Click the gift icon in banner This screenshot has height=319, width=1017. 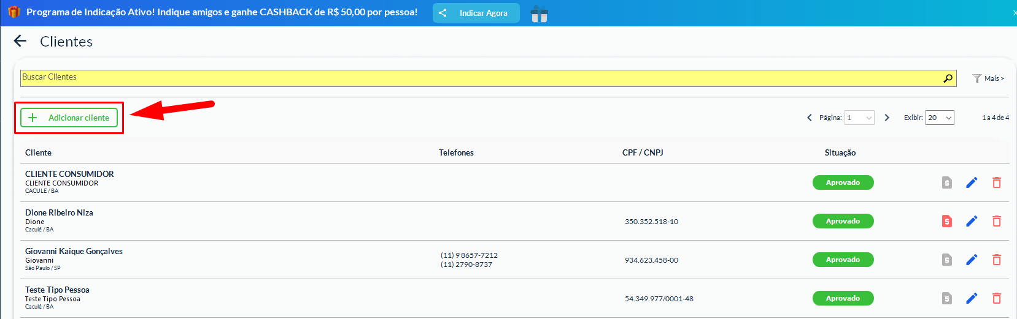pyautogui.click(x=539, y=13)
